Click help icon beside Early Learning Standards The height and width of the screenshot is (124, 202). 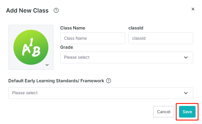(108, 81)
